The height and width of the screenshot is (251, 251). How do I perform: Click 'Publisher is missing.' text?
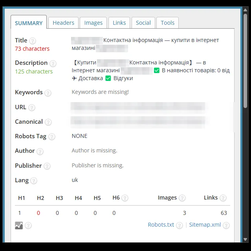pos(98,165)
